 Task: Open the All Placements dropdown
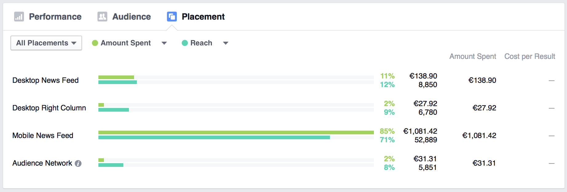pos(46,43)
